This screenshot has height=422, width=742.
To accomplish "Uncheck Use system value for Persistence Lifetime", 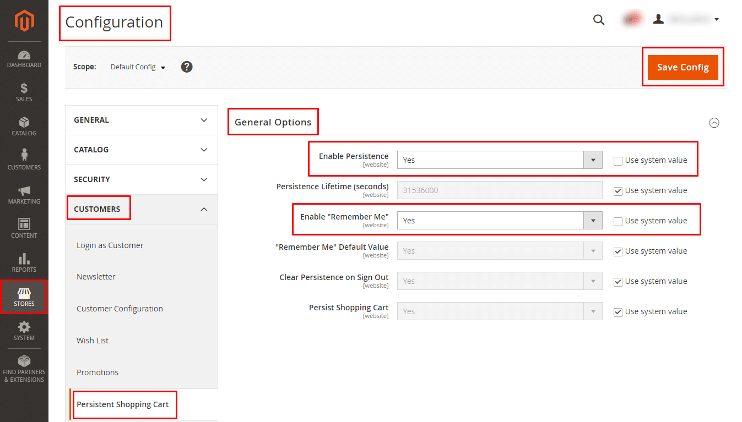I will click(x=618, y=191).
